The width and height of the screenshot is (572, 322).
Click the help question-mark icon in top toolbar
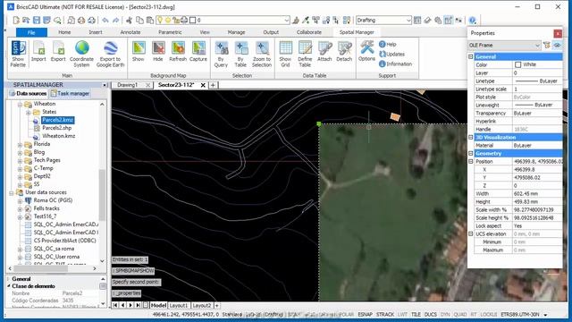[x=473, y=20]
